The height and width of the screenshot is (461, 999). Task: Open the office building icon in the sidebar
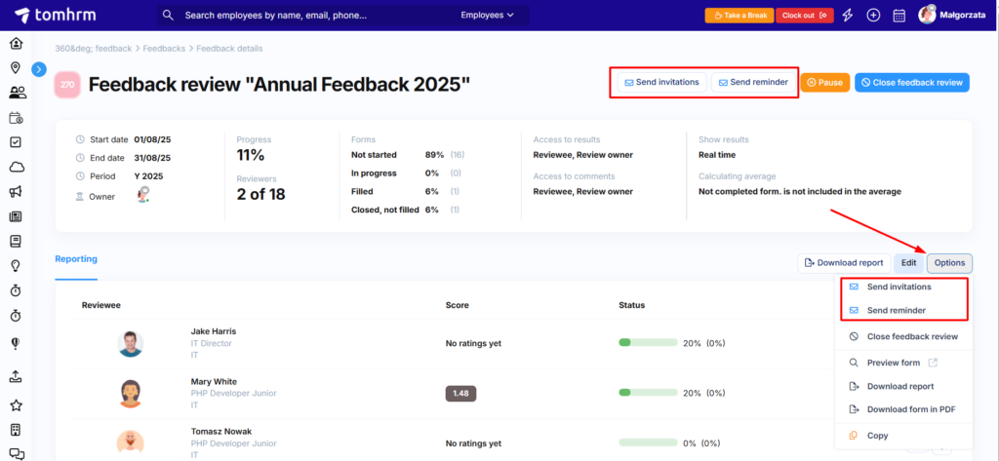[x=17, y=430]
